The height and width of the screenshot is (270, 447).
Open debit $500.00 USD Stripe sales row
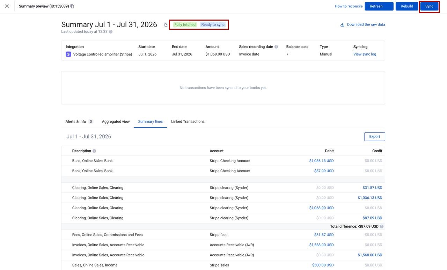pyautogui.click(x=323, y=265)
